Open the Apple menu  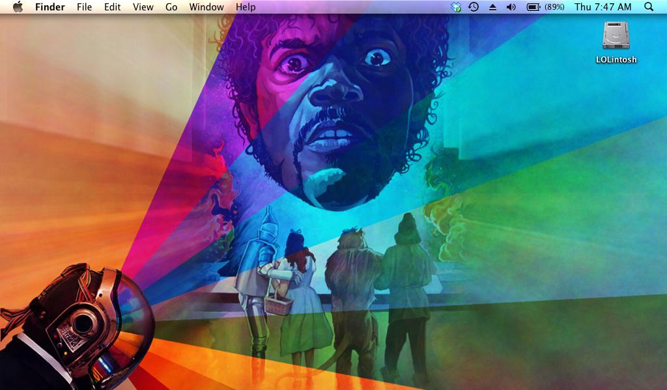tap(18, 6)
